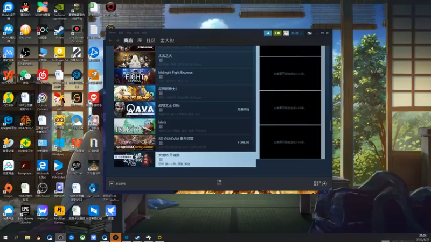Open the Rockstar Games desktop shortcut
This screenshot has width=431, height=242.
pyautogui.click(x=59, y=215)
